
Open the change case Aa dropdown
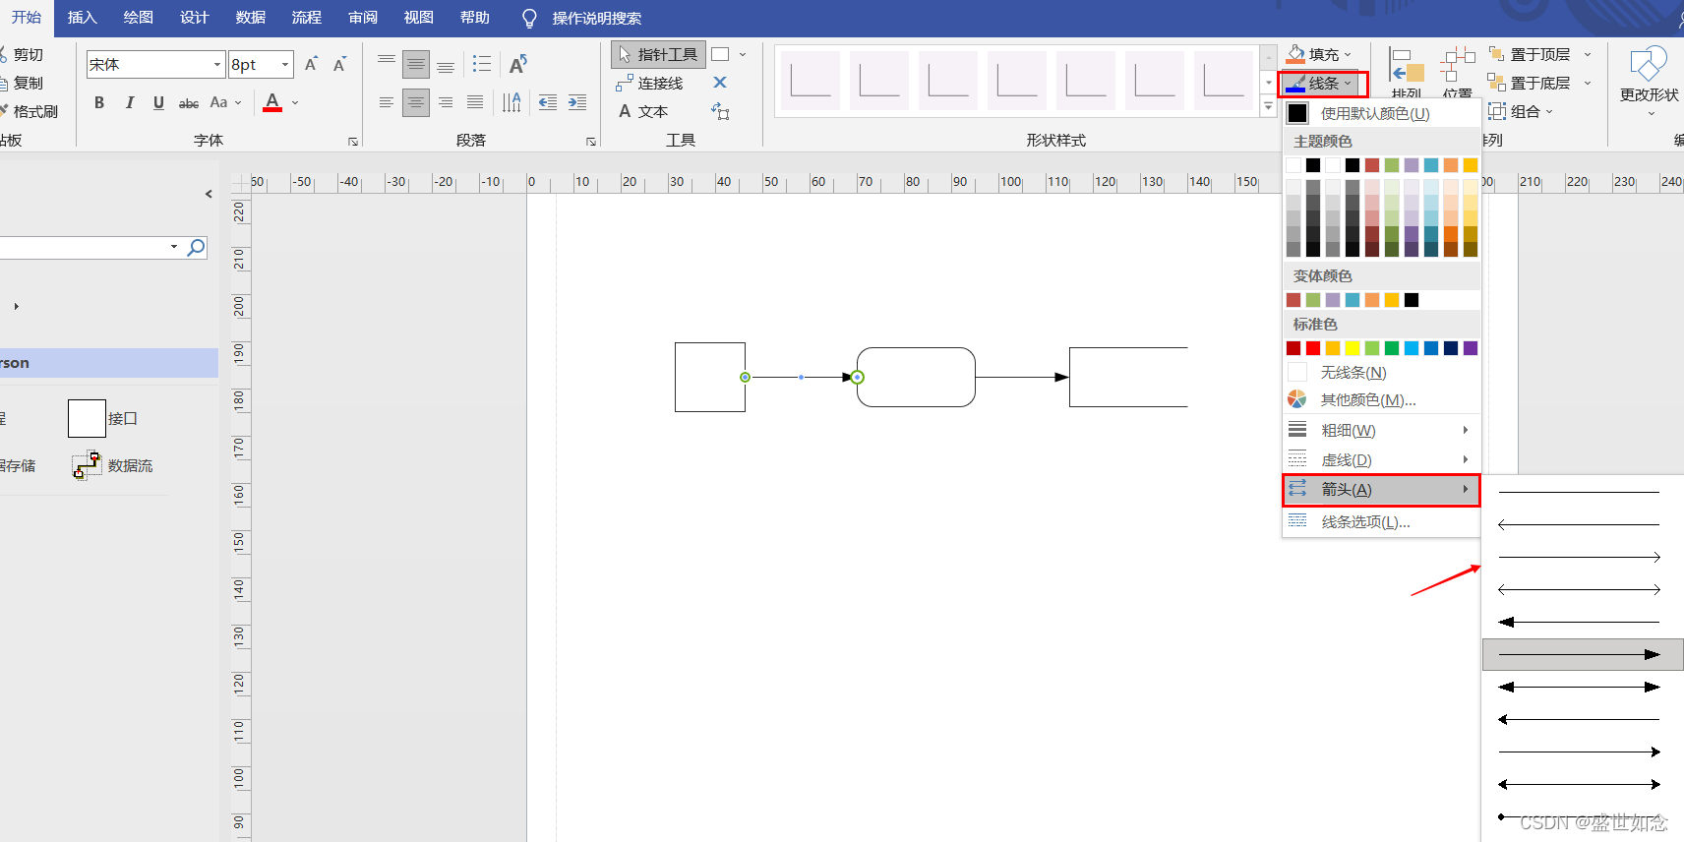pyautogui.click(x=225, y=102)
